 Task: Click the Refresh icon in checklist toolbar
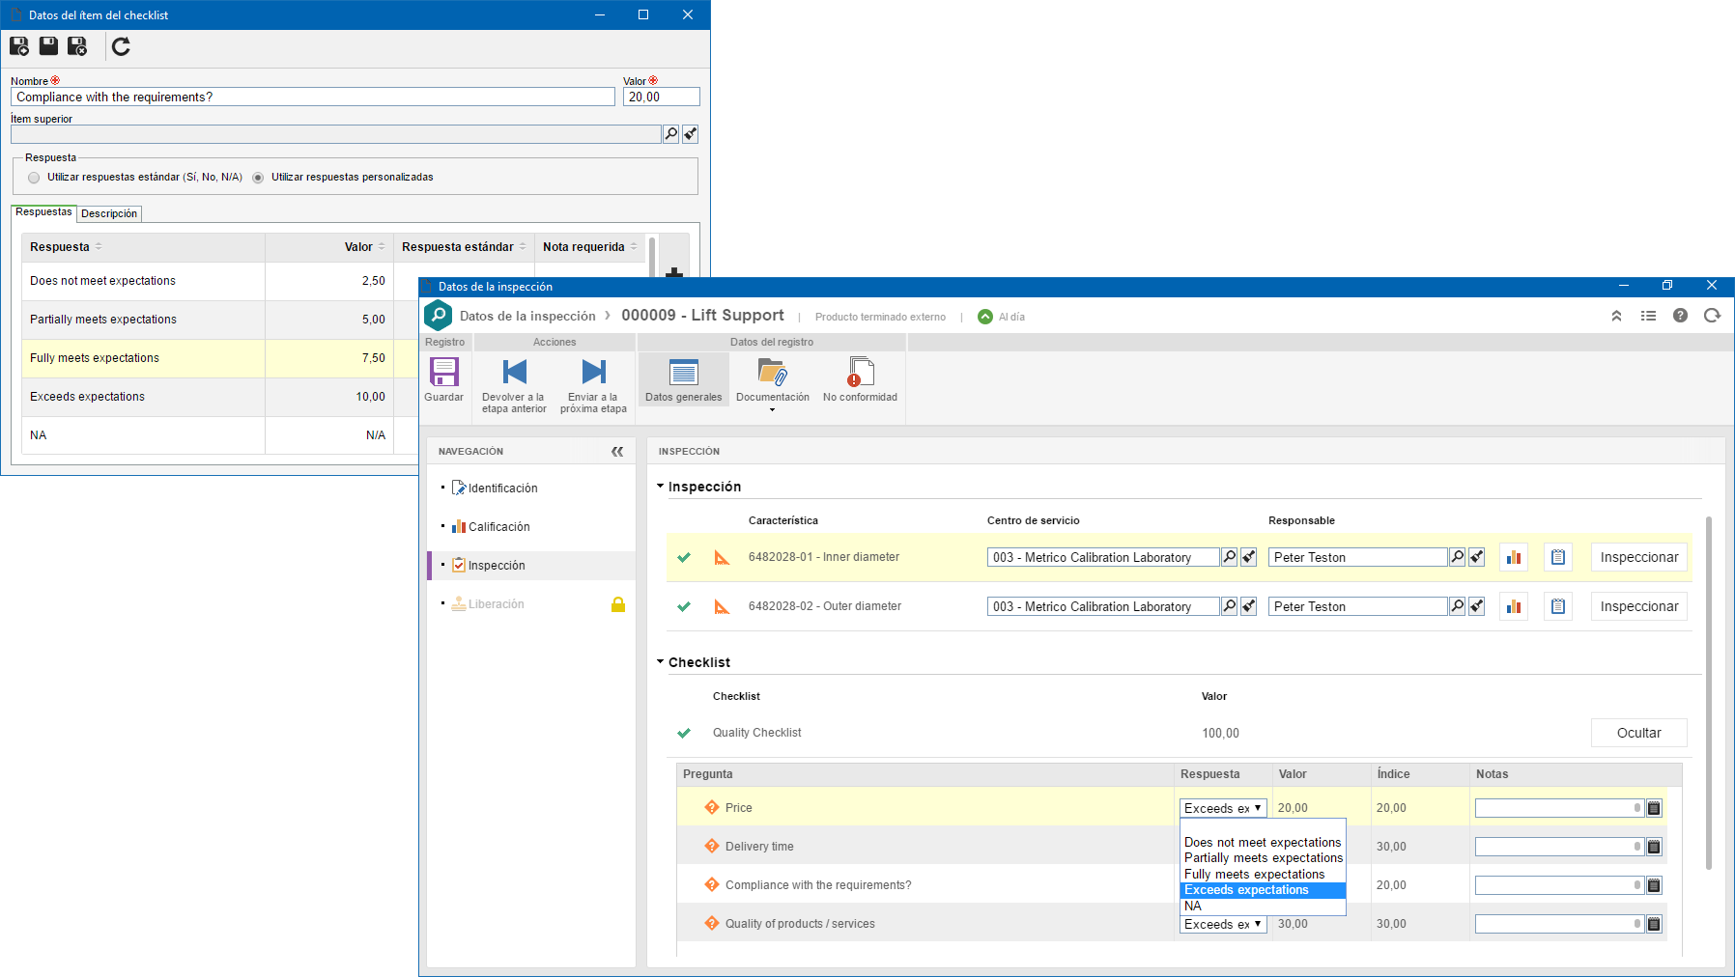coord(121,46)
